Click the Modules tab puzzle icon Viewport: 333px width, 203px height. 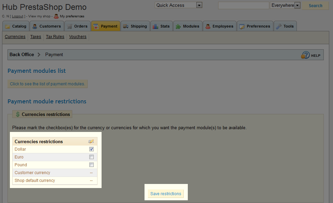click(178, 27)
